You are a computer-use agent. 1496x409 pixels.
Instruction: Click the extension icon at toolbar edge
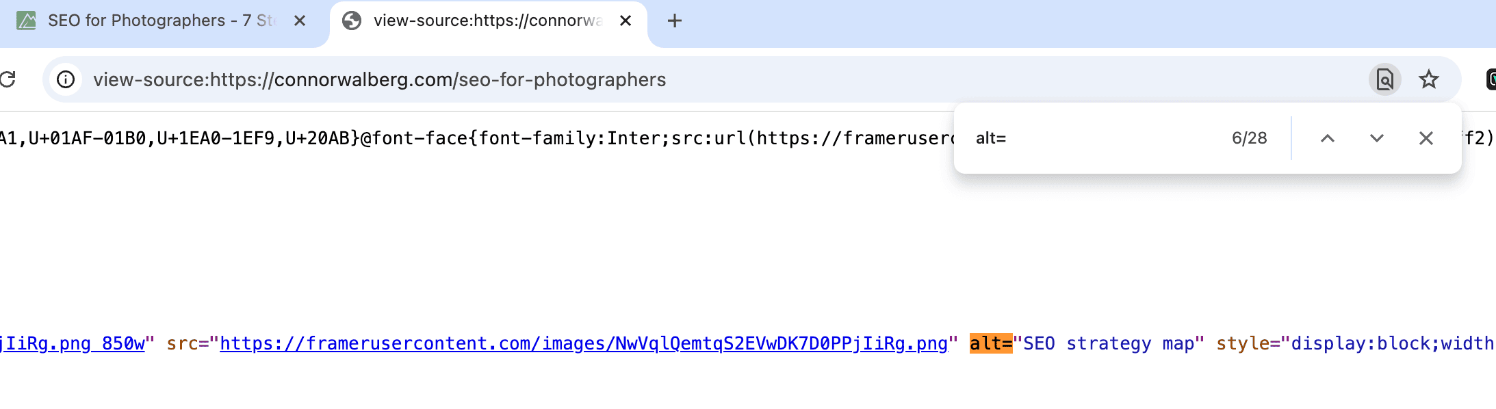point(1491,79)
